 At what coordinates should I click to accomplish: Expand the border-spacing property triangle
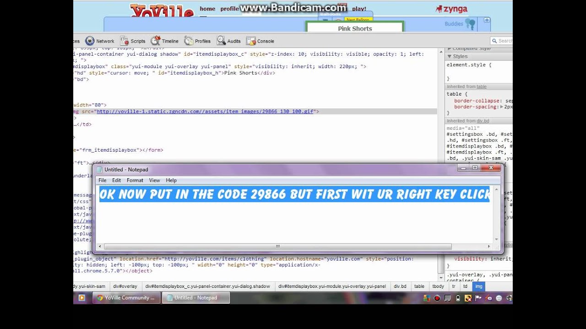[501, 107]
